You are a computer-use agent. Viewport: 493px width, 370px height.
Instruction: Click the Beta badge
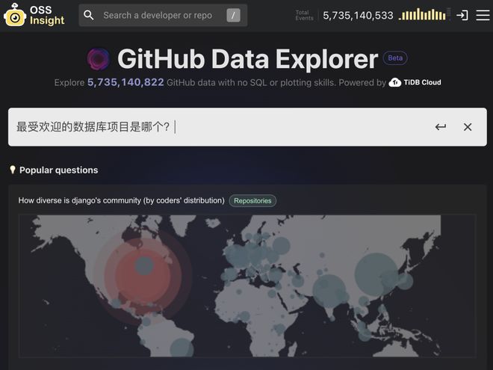click(x=395, y=58)
